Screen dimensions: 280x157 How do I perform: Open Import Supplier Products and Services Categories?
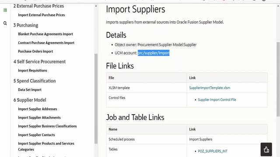click(46, 147)
